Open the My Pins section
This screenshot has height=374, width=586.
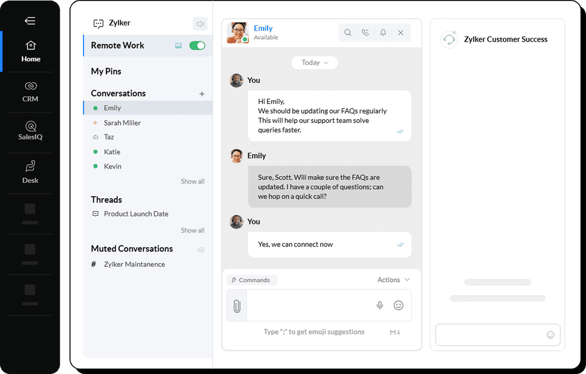coord(106,72)
